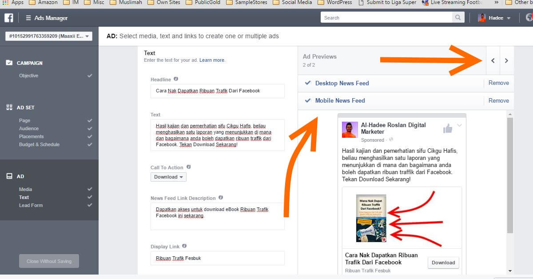This screenshot has height=279, width=533.
Task: Edit the Display Link field
Action: pos(218,258)
